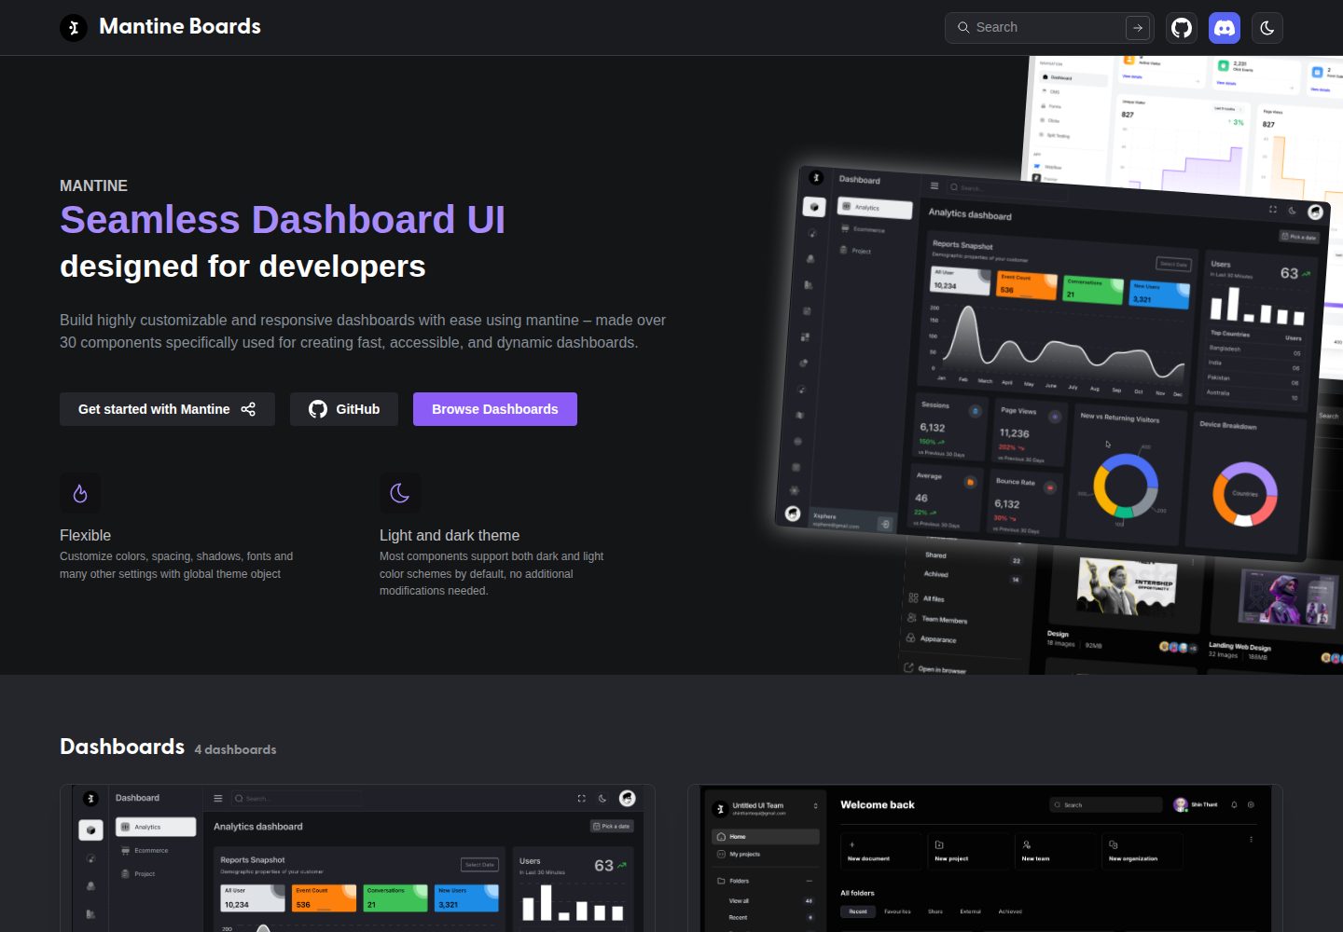
Task: Open the Welcome back dashboard thumbnail card
Action: [x=985, y=858]
